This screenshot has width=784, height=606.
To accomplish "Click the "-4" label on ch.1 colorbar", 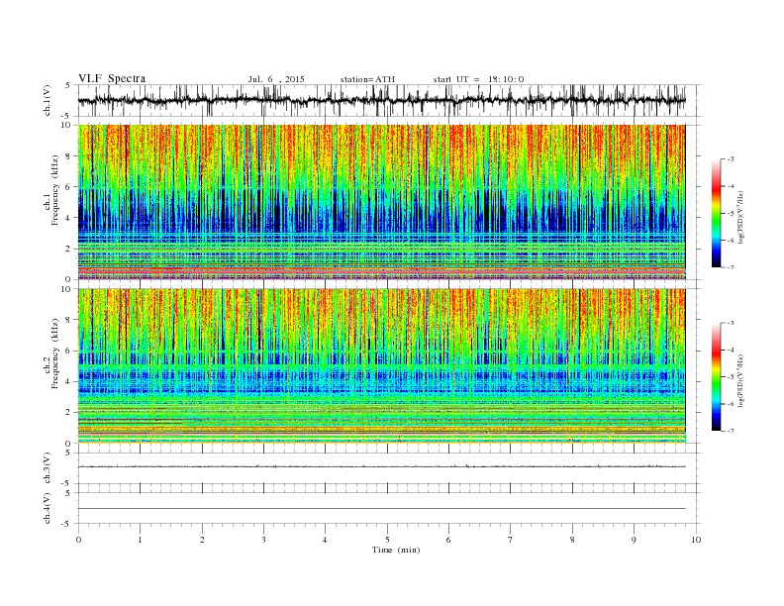I will [x=731, y=186].
